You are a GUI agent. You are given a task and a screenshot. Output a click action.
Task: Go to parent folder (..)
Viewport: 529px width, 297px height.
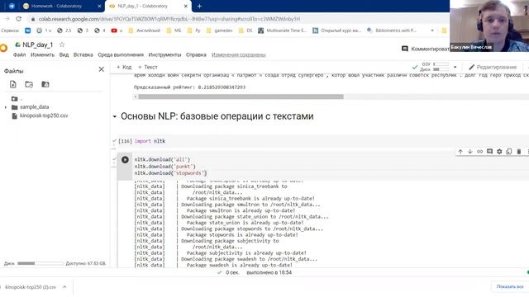point(17,99)
